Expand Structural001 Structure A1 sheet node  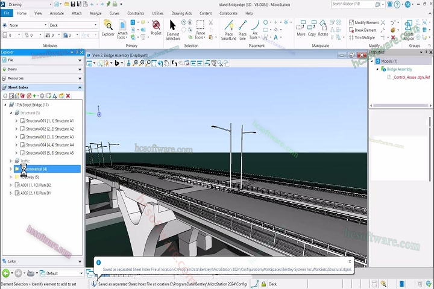(16, 121)
